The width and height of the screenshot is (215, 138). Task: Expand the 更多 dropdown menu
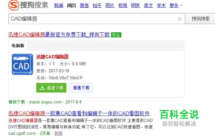tap(176, 6)
